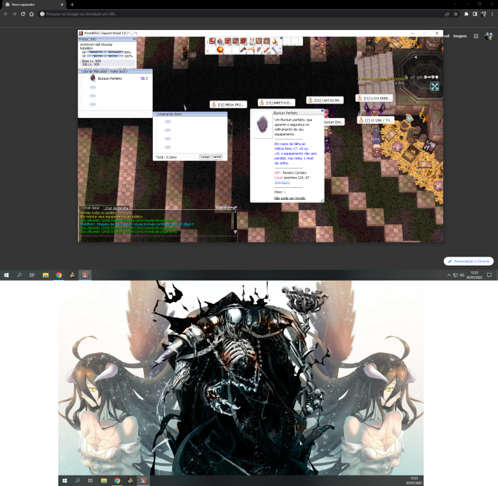Bookmark this tab with the star icon

456,14
